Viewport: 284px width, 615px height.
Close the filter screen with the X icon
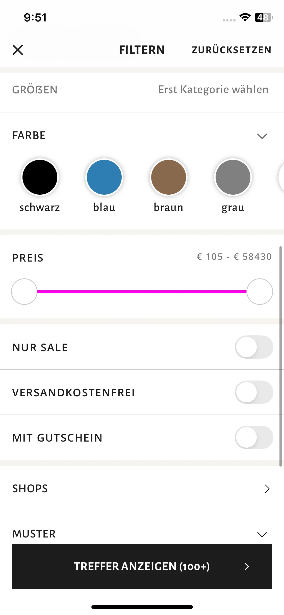(x=18, y=50)
